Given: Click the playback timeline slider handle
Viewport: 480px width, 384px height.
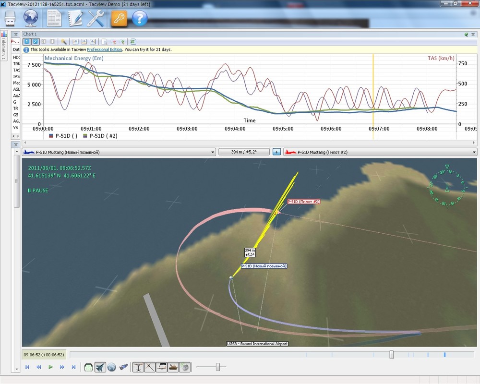Looking at the screenshot, I should click(392, 355).
